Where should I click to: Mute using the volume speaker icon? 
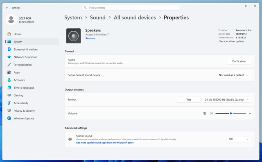(x=204, y=113)
